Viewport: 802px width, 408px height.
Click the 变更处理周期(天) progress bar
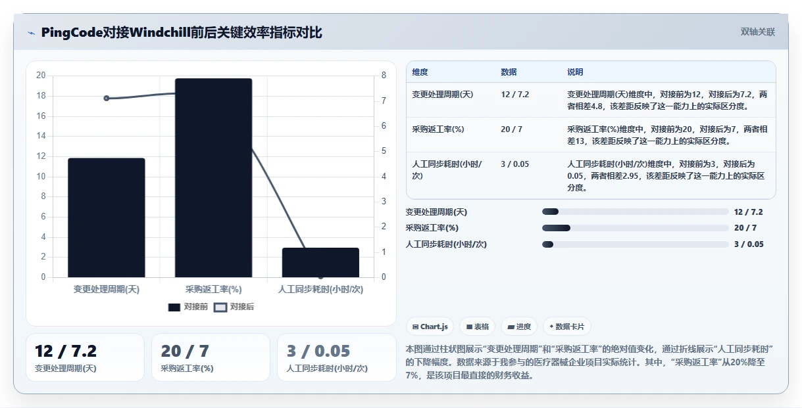point(636,212)
